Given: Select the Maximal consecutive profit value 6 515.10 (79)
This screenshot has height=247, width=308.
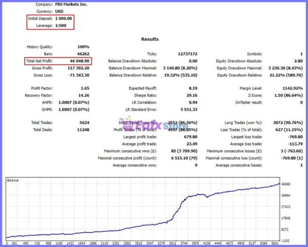Looking at the screenshot, I should (x=184, y=158).
